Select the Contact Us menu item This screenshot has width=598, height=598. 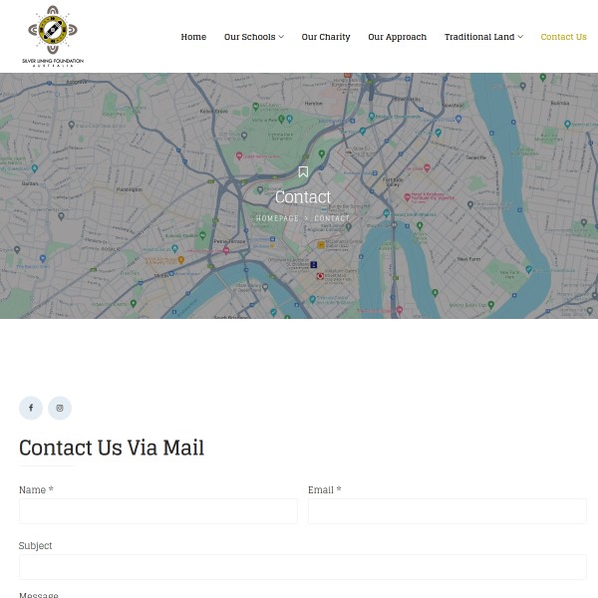tap(563, 37)
